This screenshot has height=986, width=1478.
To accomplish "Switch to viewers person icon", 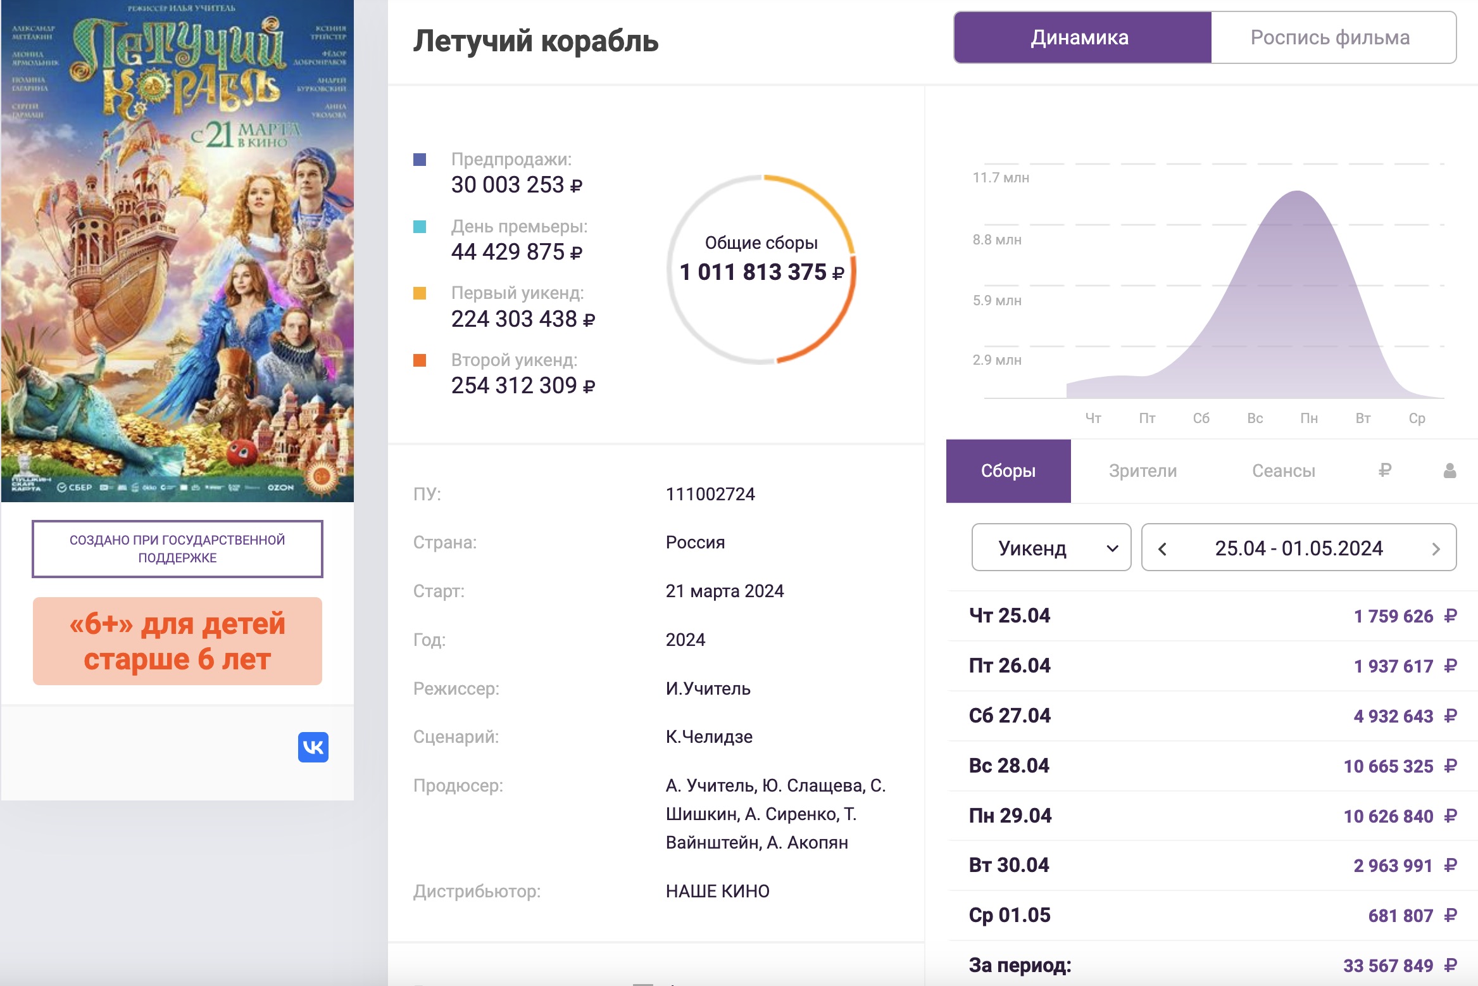I will (x=1450, y=470).
